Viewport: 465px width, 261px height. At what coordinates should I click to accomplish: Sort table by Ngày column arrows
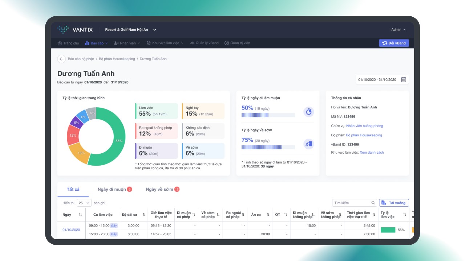tap(80, 215)
